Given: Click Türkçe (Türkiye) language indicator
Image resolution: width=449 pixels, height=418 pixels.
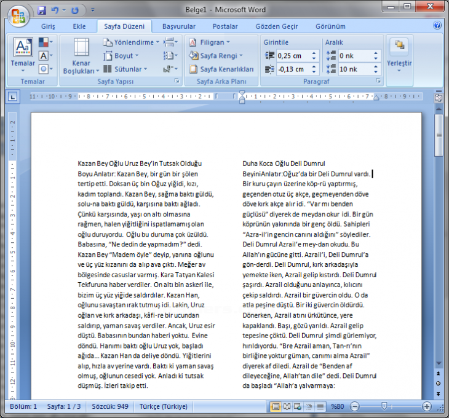Looking at the screenshot, I should [163, 406].
